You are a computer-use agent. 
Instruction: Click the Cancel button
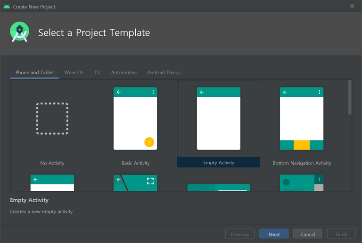pyautogui.click(x=308, y=234)
